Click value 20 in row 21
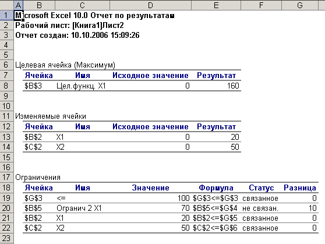This screenshot has height=244, width=325. click(186, 218)
